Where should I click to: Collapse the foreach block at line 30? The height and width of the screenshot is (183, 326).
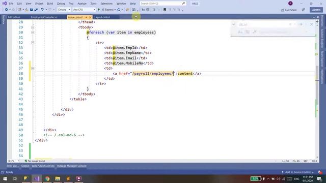33,33
